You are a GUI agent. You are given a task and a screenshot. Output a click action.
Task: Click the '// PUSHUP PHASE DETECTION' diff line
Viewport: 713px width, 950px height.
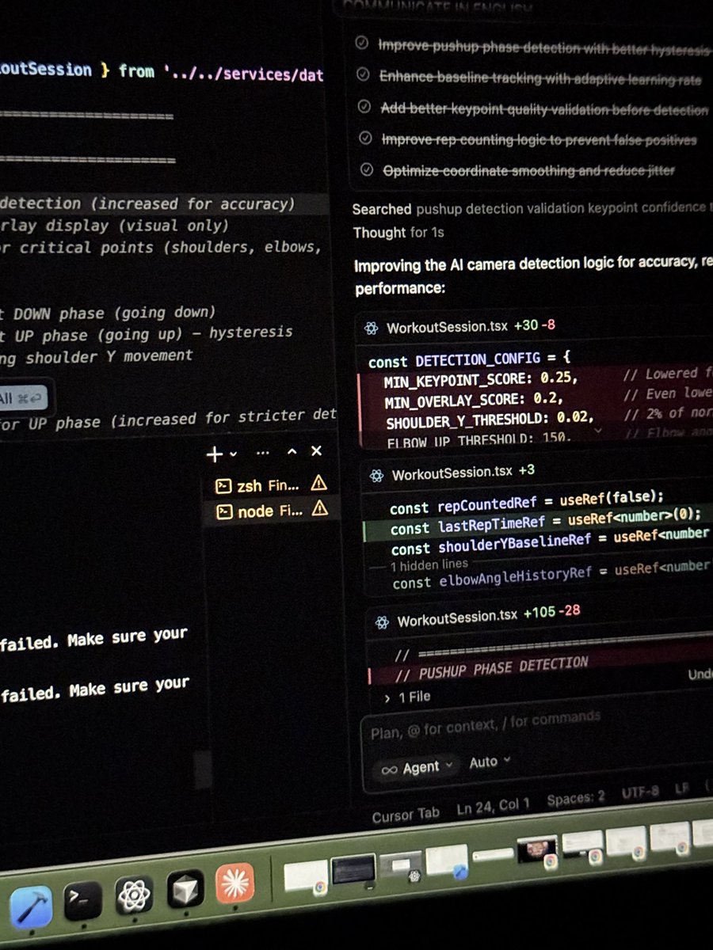click(x=492, y=669)
